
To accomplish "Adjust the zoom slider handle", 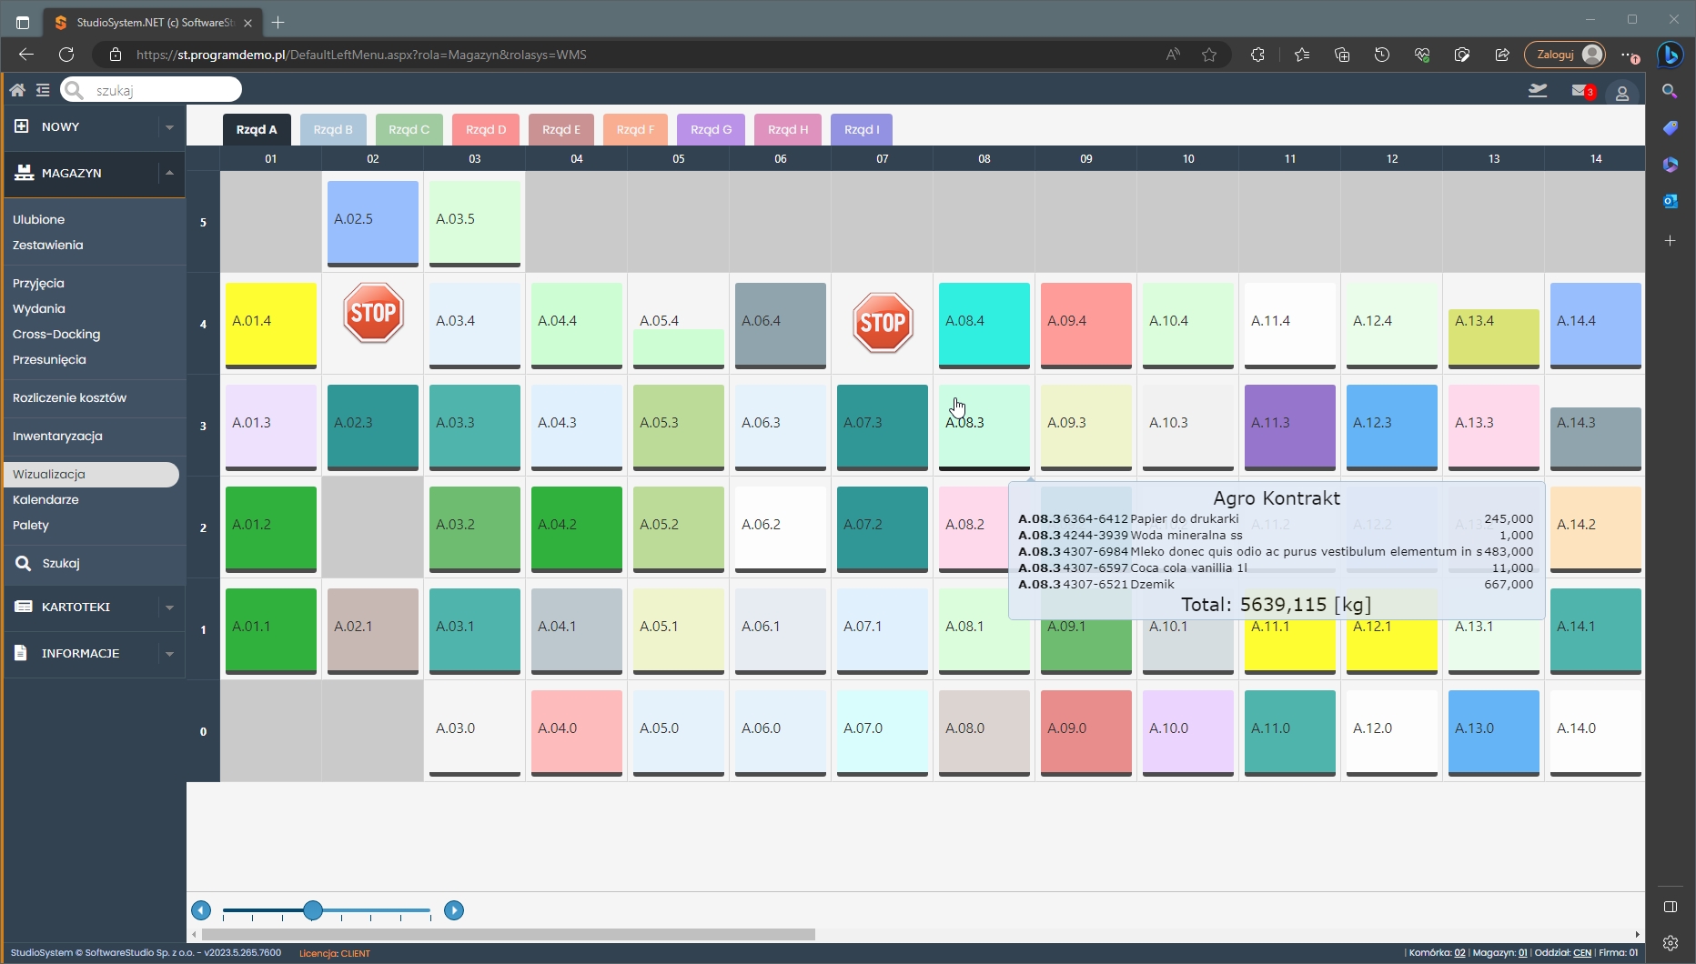I will point(313,910).
